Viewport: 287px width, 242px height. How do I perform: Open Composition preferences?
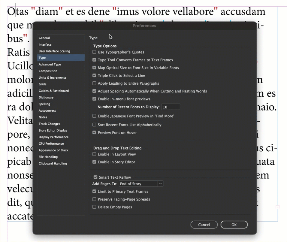[61, 71]
